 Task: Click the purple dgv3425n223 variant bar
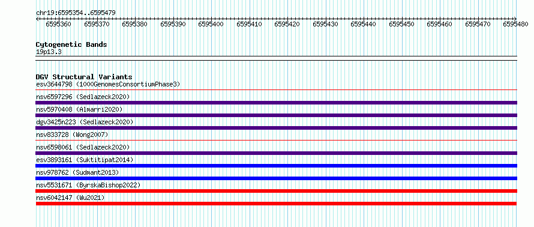click(x=276, y=128)
